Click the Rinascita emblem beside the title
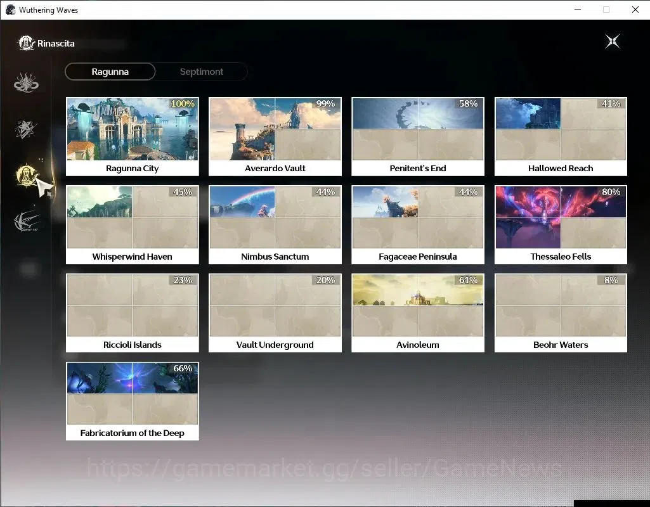This screenshot has width=650, height=507. tap(26, 43)
